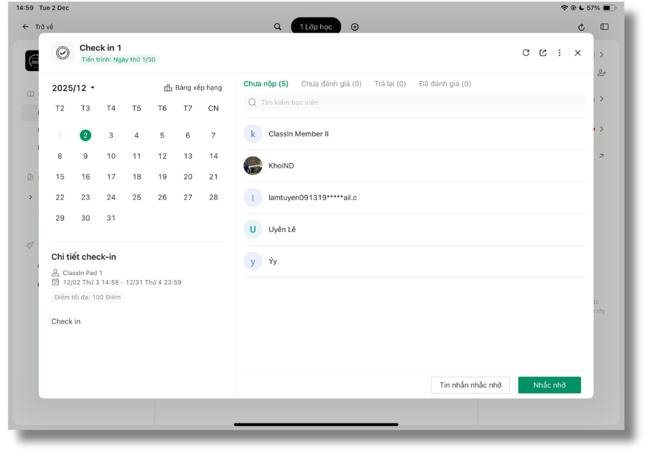Open the Bảng xếp hạng leaderboard

pyautogui.click(x=193, y=88)
